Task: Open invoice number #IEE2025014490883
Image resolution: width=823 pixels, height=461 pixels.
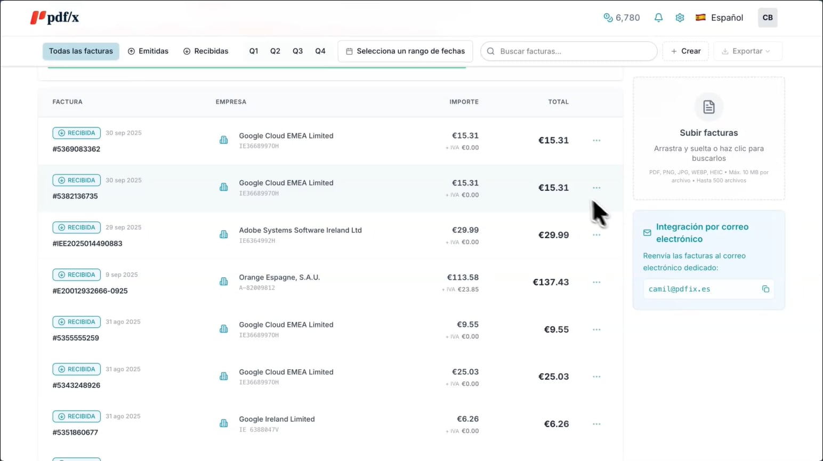Action: (x=87, y=244)
